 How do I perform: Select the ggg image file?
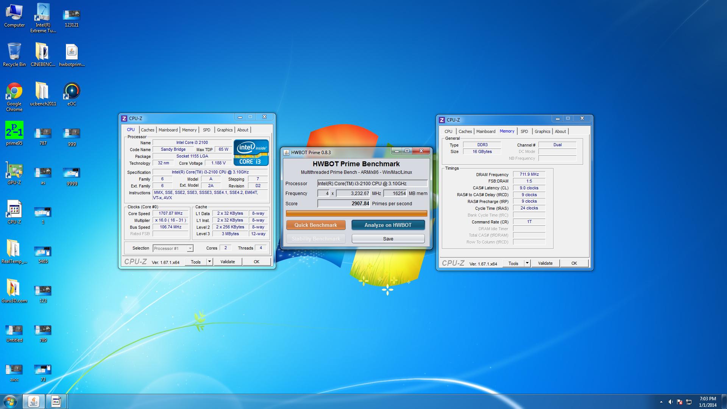pyautogui.click(x=72, y=136)
